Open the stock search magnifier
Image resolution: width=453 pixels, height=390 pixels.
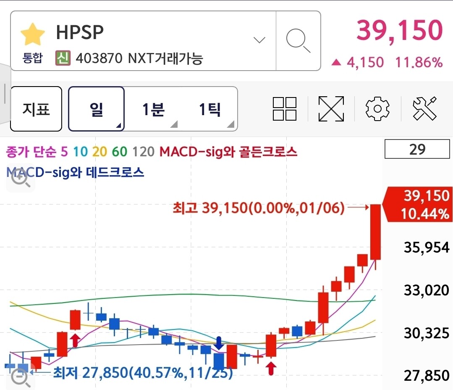click(298, 41)
